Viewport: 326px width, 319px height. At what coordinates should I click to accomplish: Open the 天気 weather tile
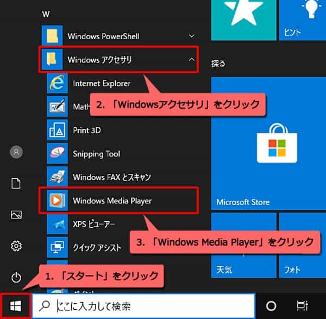coord(243,245)
